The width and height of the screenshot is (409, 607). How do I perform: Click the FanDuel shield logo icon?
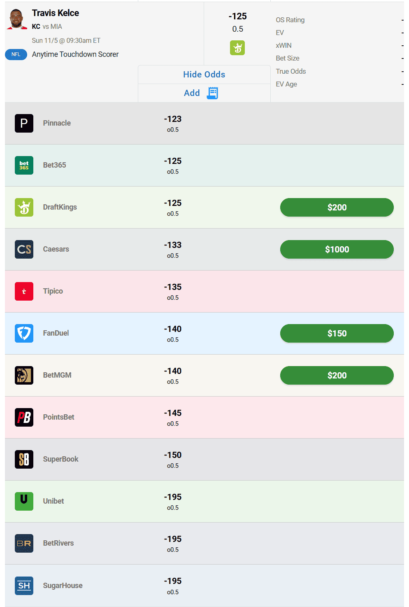[24, 333]
